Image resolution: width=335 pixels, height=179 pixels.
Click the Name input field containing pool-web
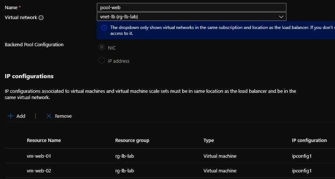(191, 7)
